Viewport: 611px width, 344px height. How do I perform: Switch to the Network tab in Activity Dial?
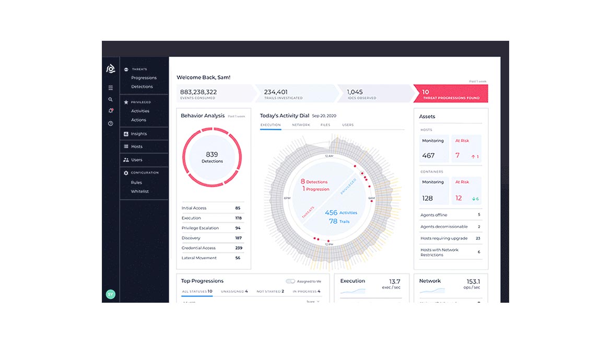301,125
